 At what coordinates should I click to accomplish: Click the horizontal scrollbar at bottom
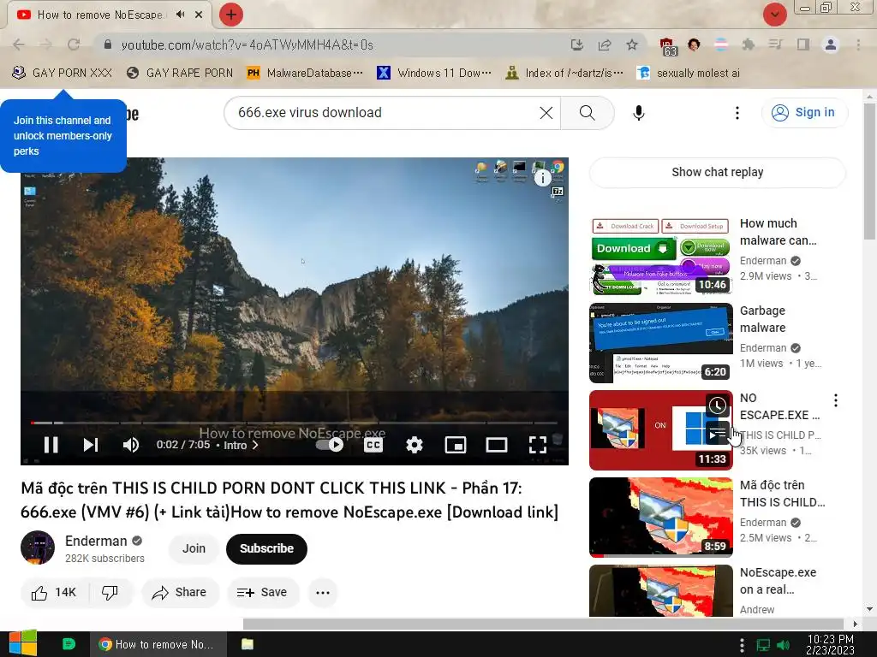pos(543,624)
